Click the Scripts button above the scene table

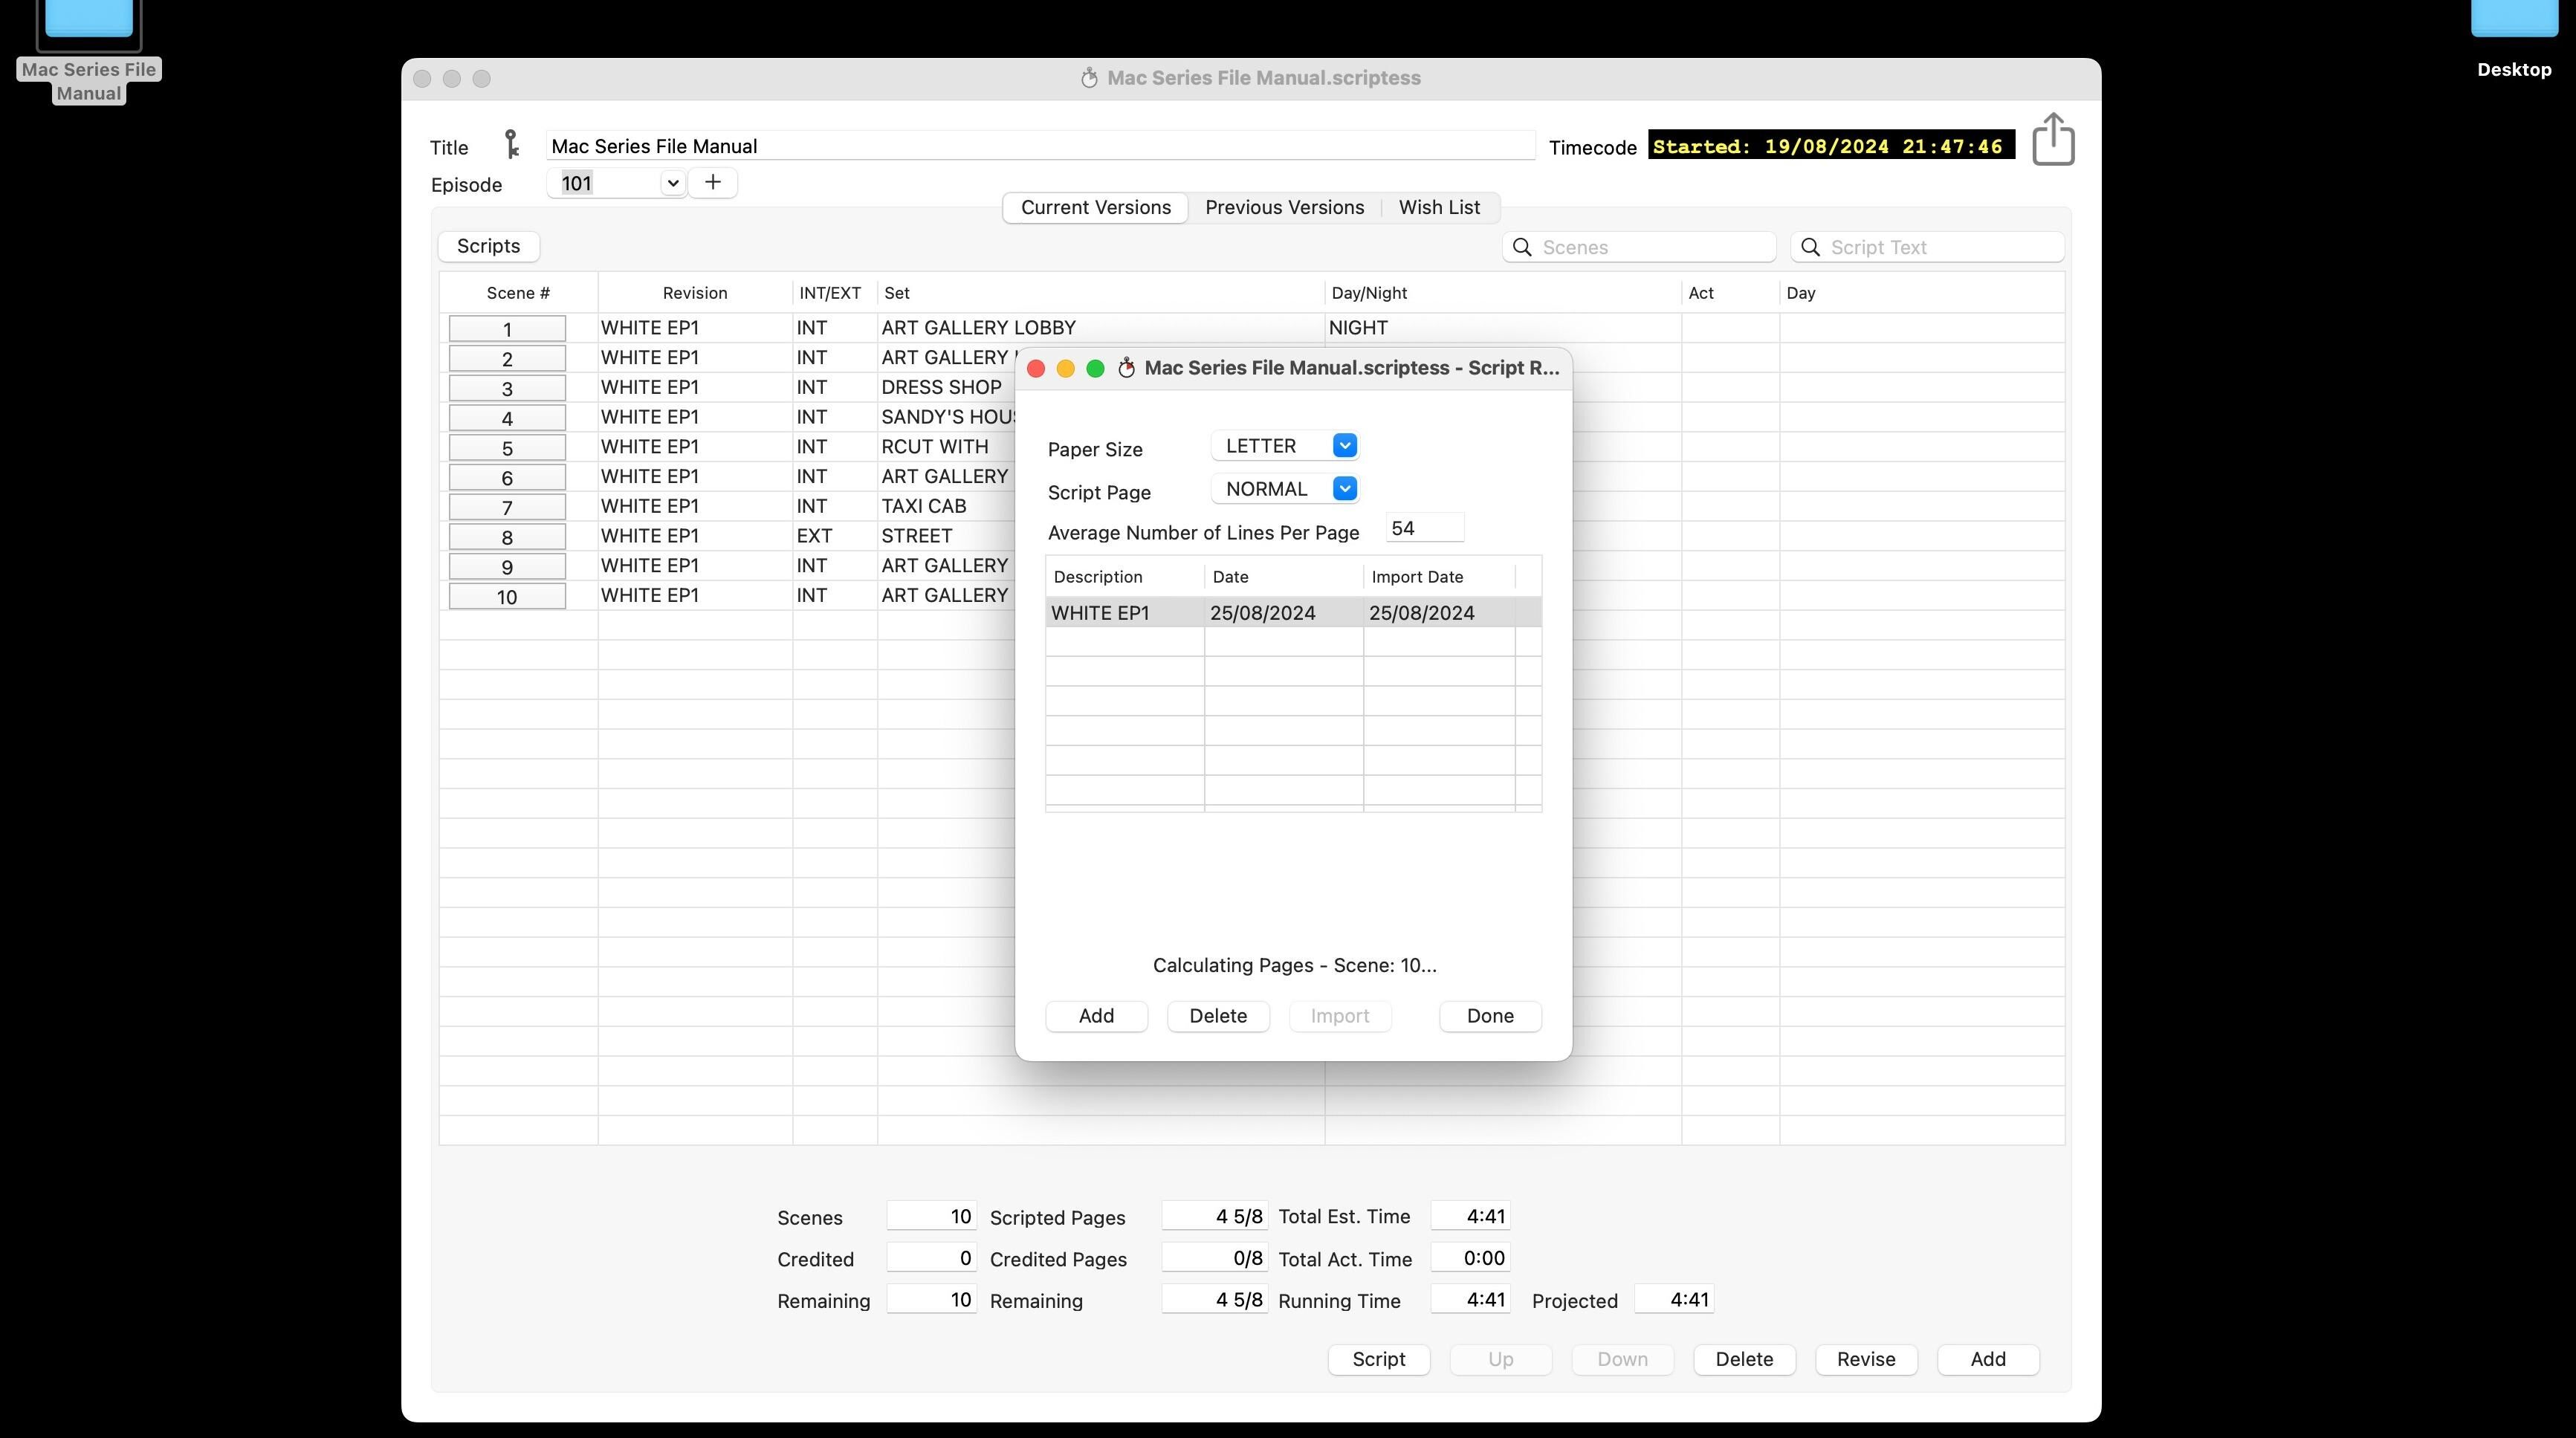[488, 246]
